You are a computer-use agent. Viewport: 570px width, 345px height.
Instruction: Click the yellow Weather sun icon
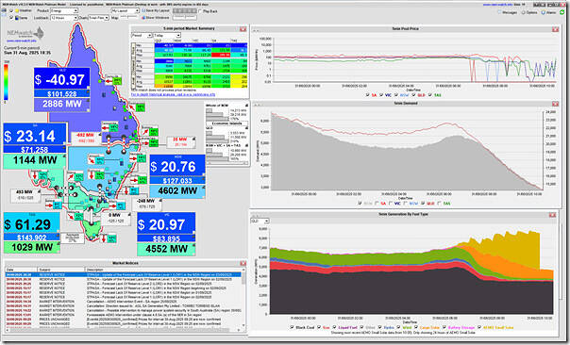click(17, 11)
